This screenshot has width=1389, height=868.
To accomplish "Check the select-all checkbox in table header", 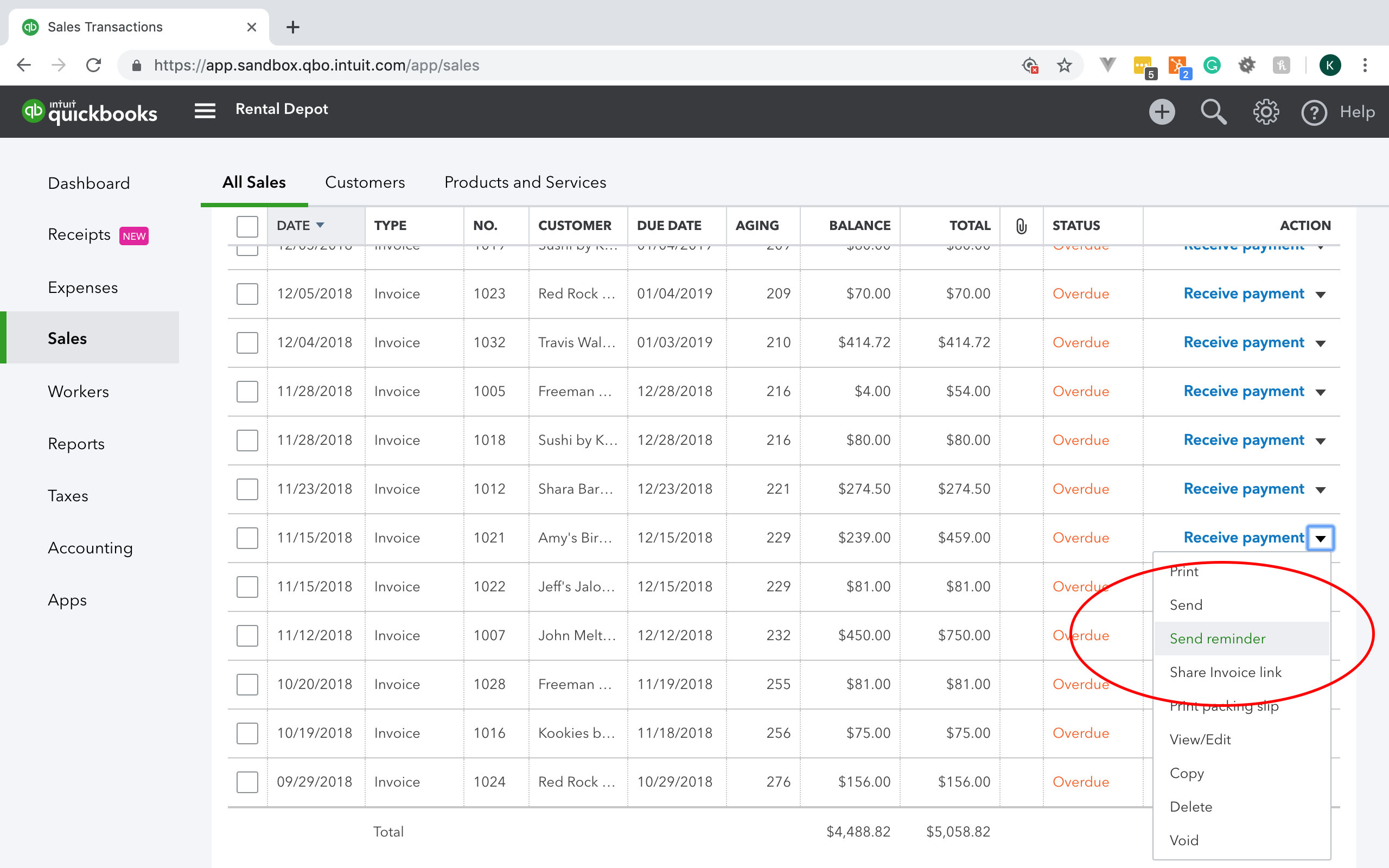I will [x=247, y=226].
